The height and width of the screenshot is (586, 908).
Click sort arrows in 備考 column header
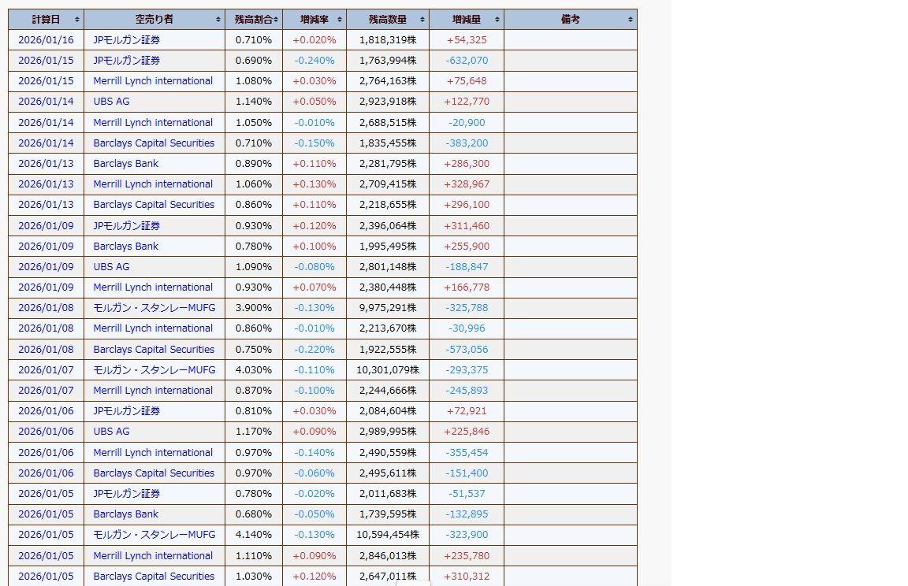click(631, 20)
